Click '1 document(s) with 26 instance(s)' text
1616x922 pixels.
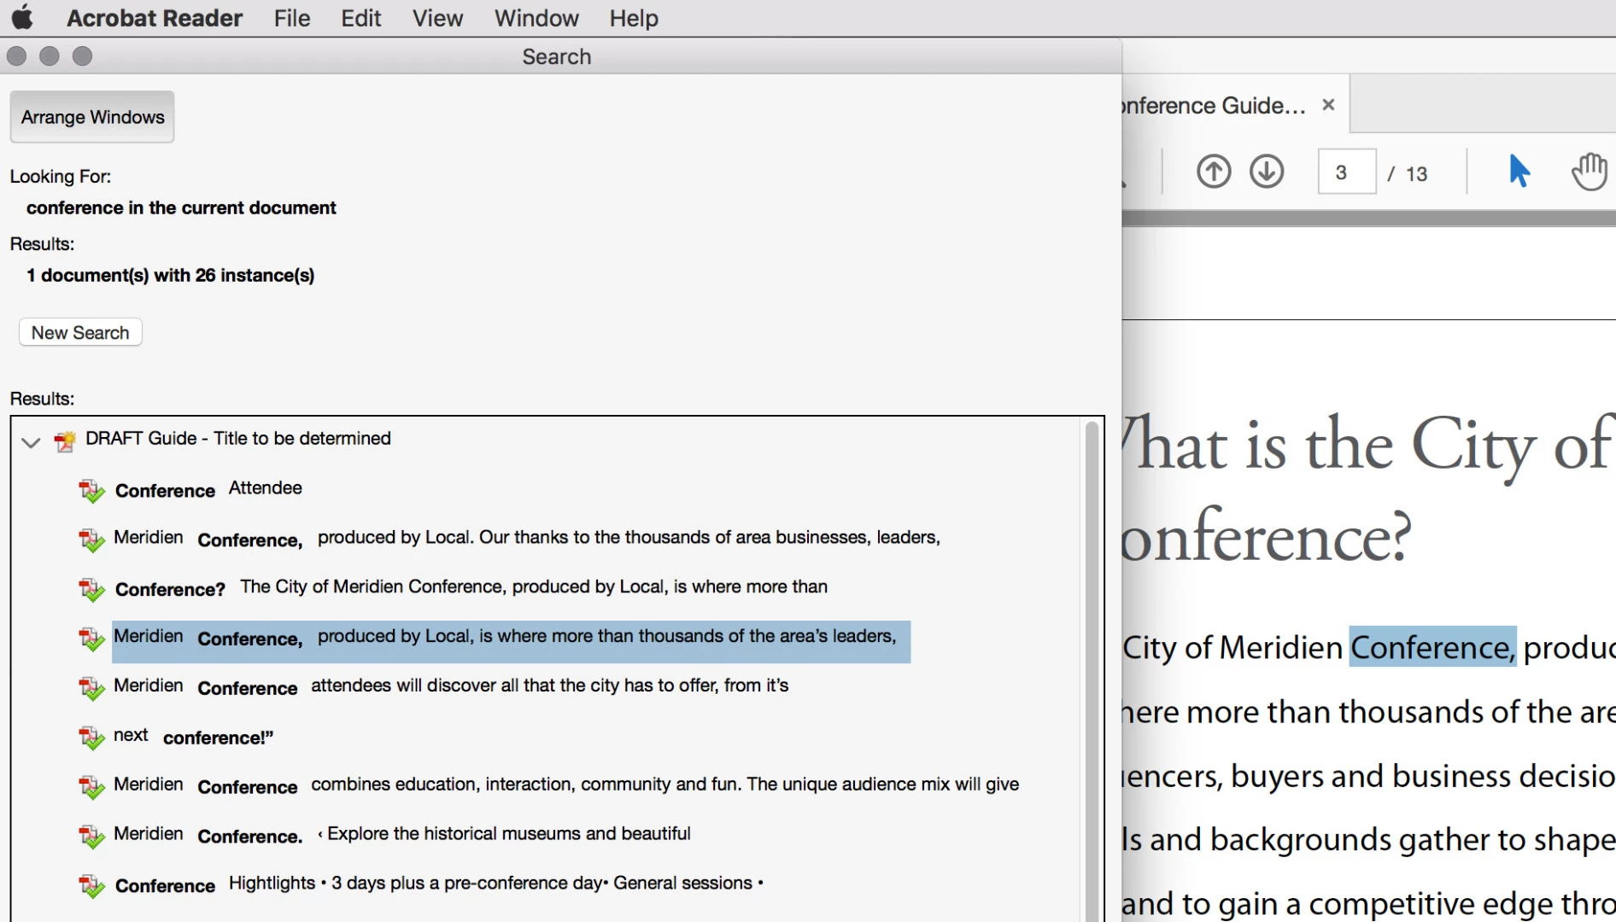pyautogui.click(x=170, y=275)
